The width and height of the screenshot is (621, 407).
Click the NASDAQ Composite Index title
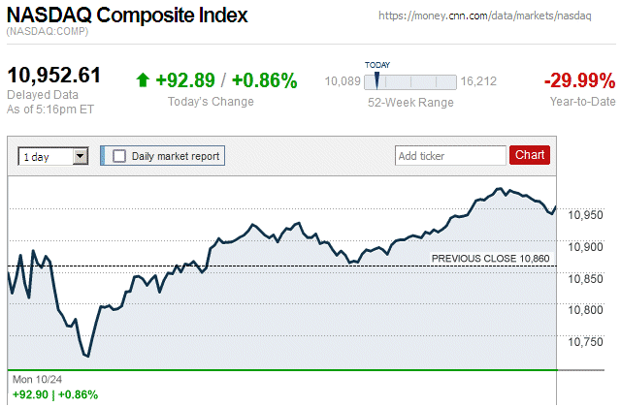coord(126,16)
